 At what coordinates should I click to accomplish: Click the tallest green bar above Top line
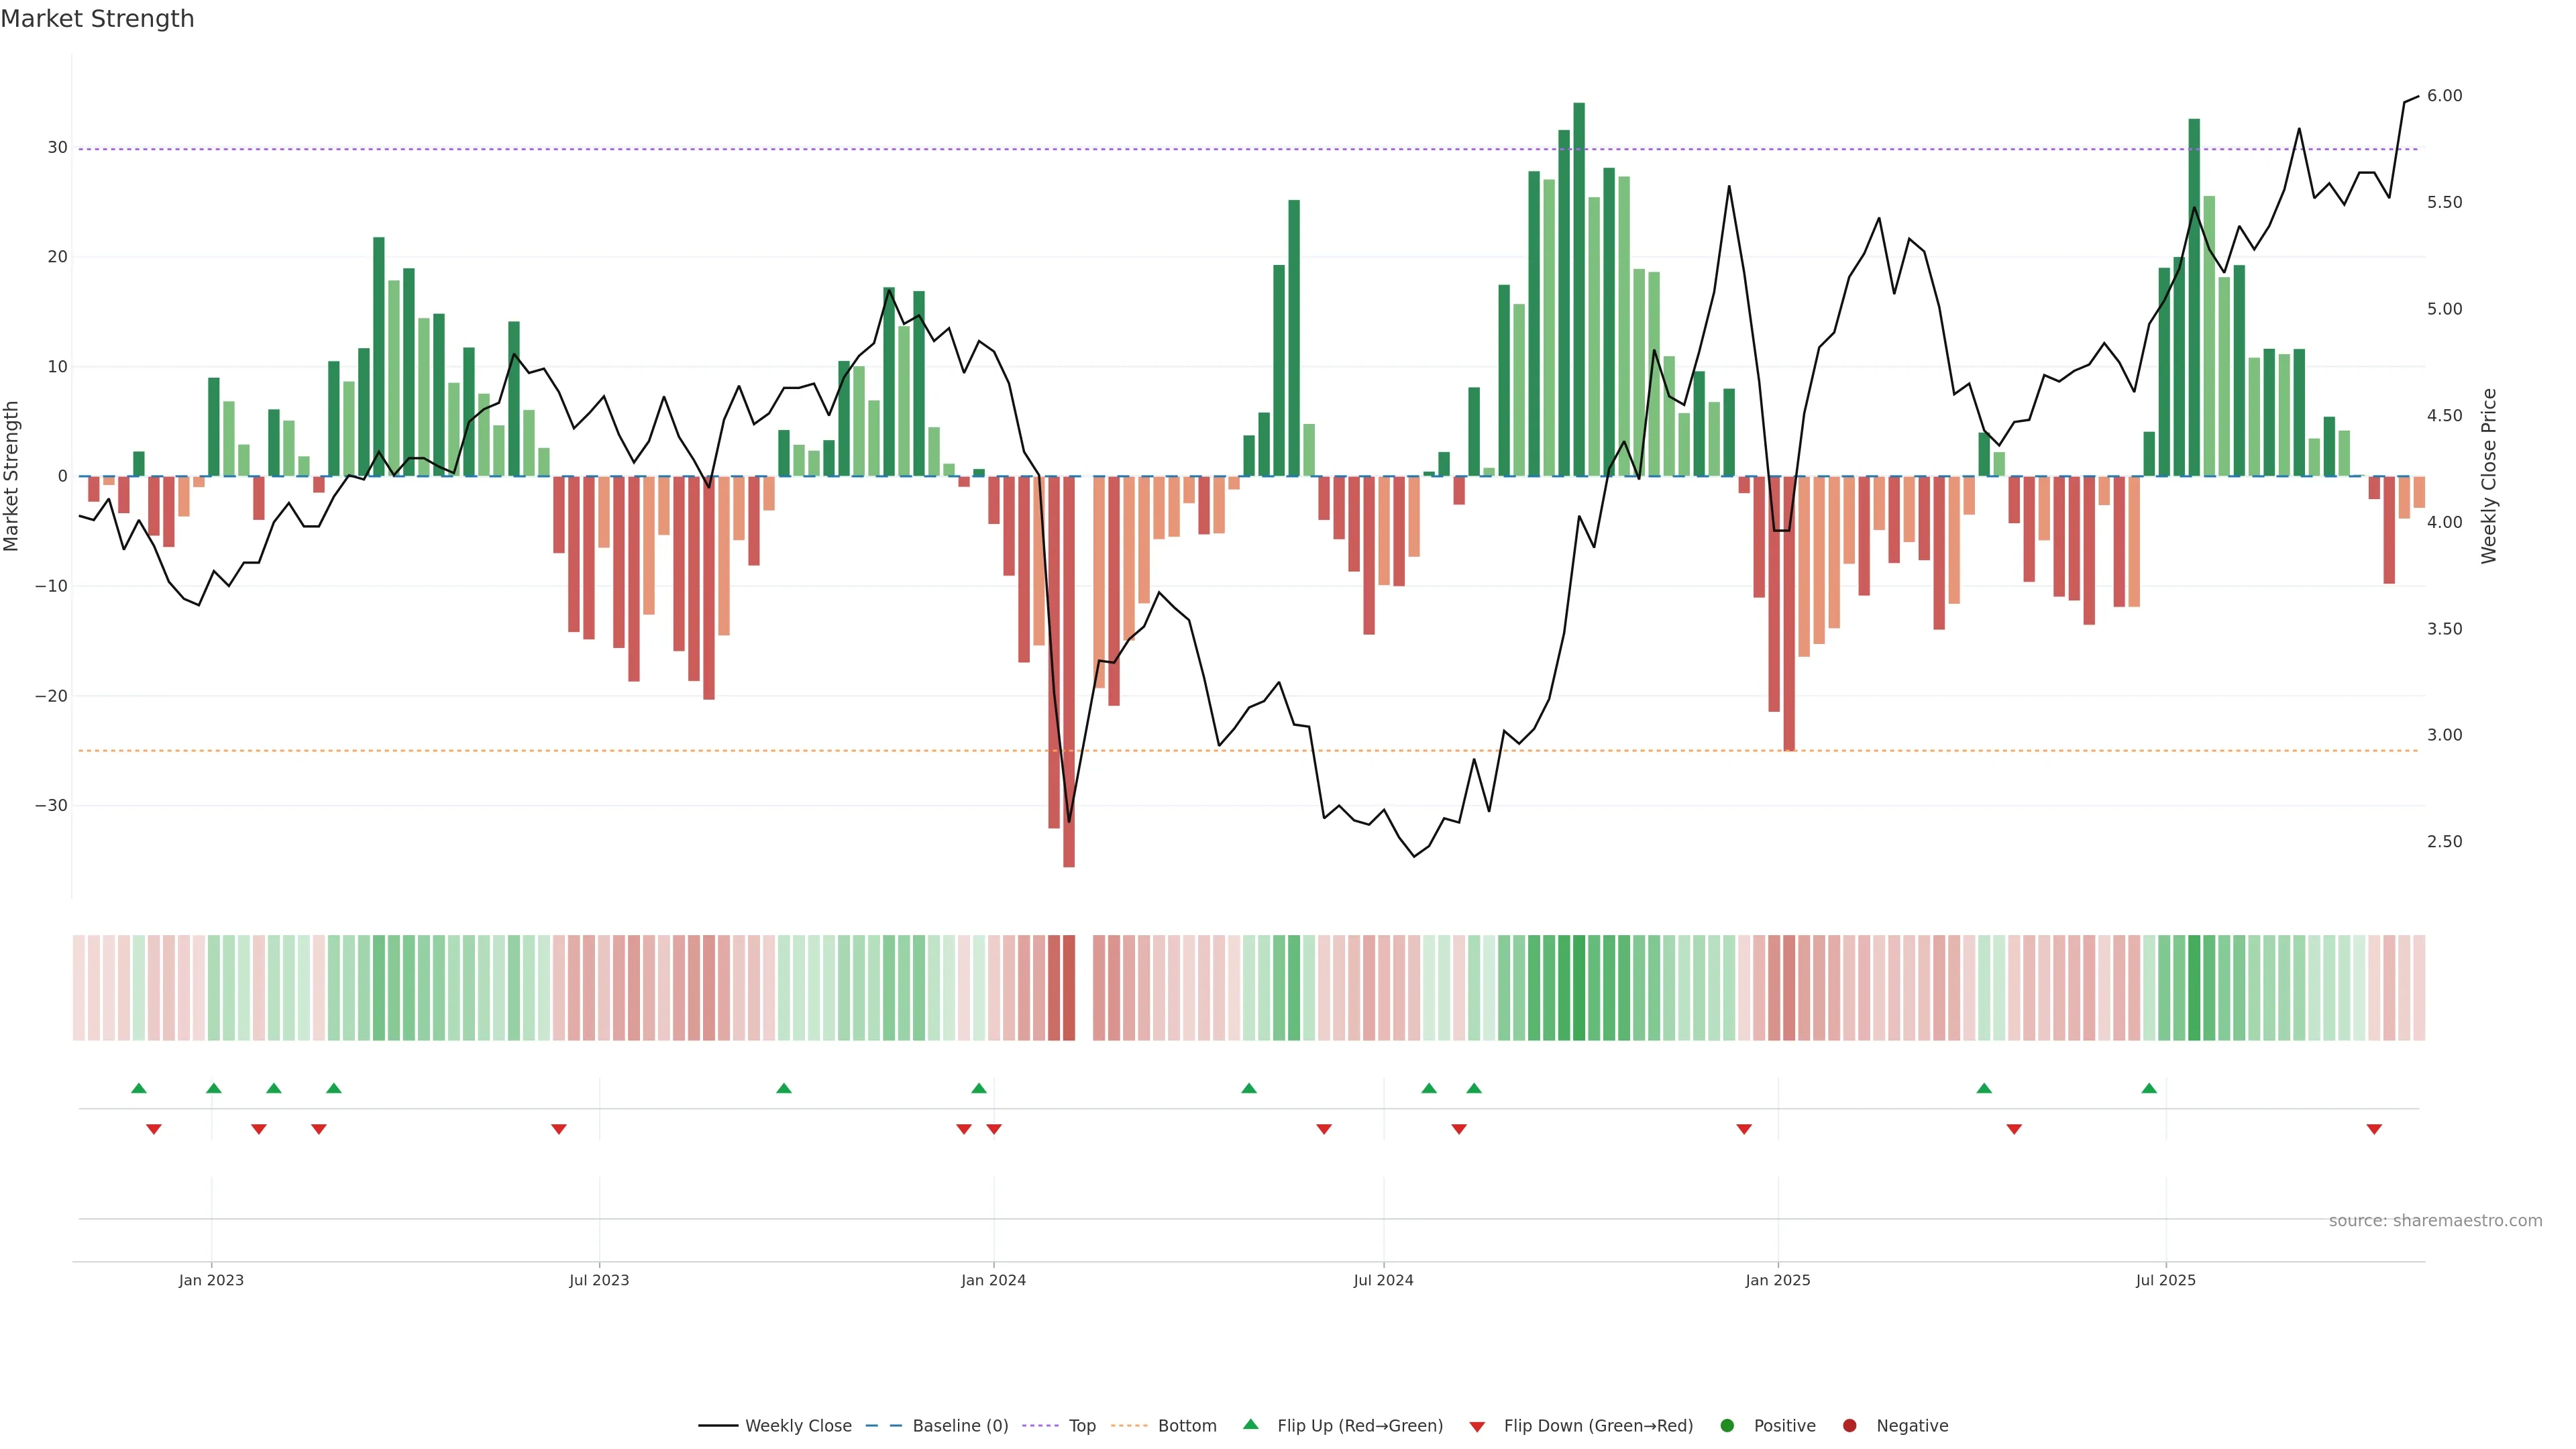(1579, 290)
